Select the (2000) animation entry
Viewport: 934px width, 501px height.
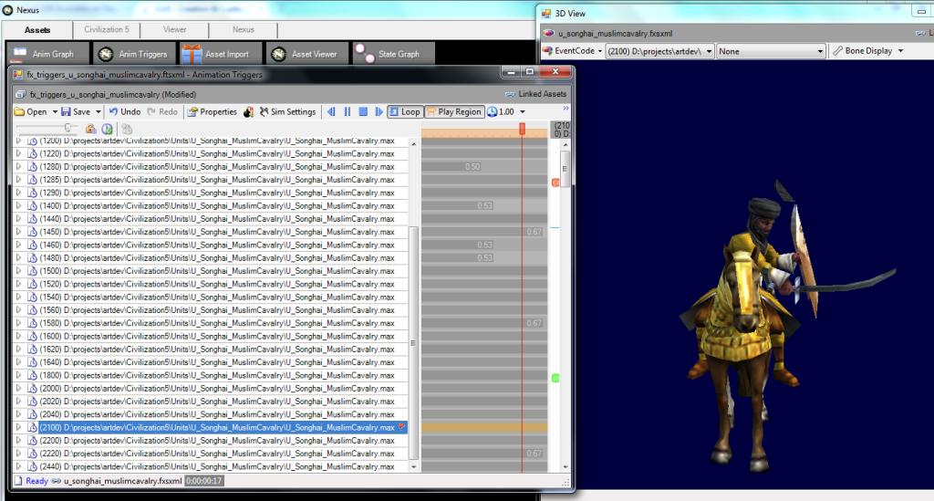(217, 389)
